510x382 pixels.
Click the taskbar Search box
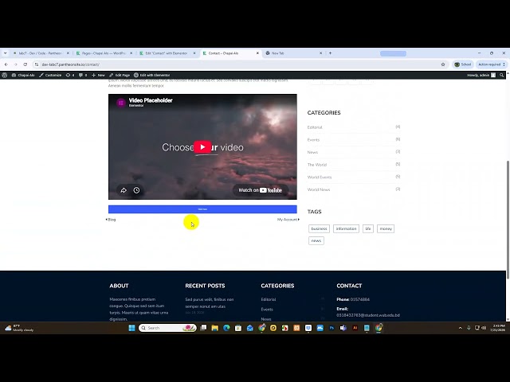click(x=167, y=328)
